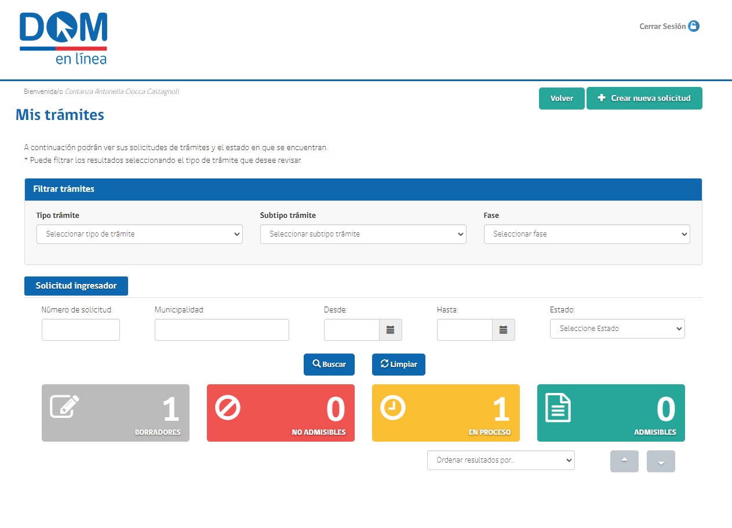Image resolution: width=732 pixels, height=528 pixels.
Task: Click the En Proceso clock icon
Action: 392,407
